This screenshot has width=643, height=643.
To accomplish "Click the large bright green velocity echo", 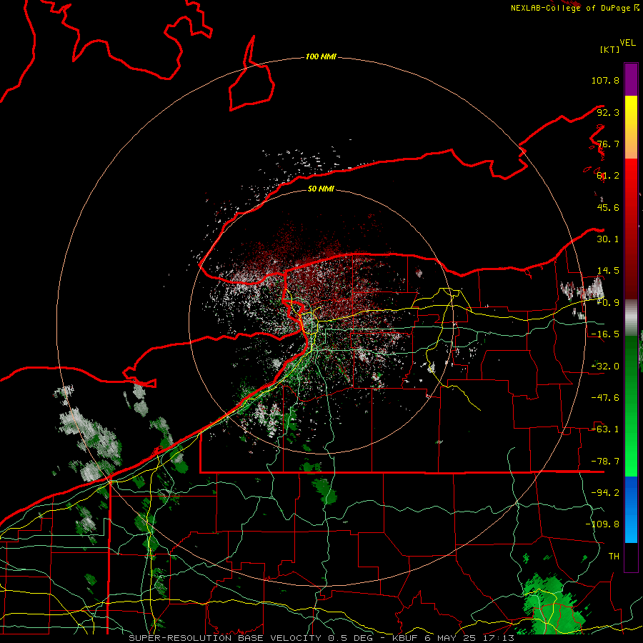I will pyautogui.click(x=554, y=606).
